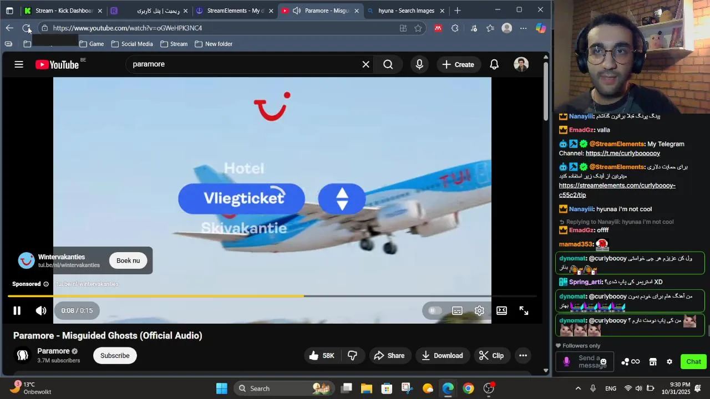Open the browser extensions puzzle icon

455,28
